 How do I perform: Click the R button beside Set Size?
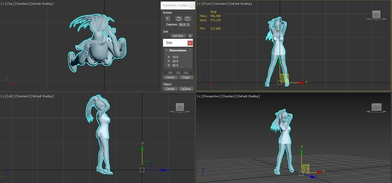tap(190, 36)
